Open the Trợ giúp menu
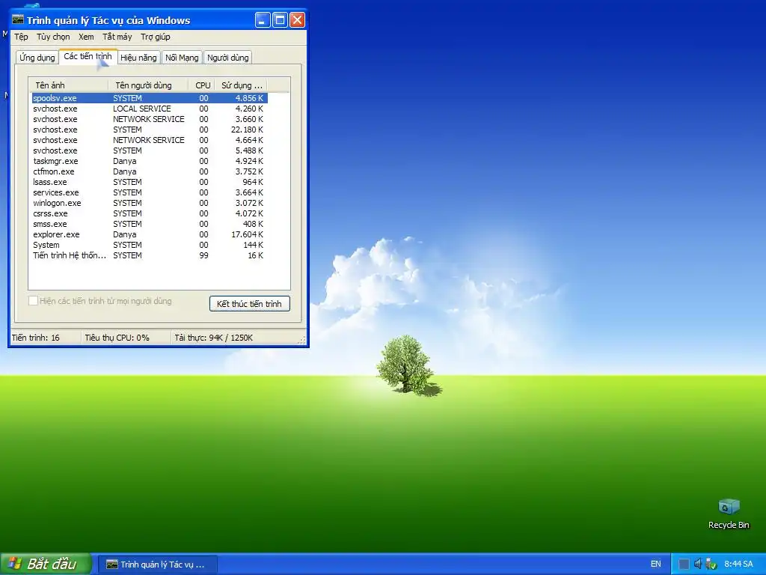 pos(156,37)
